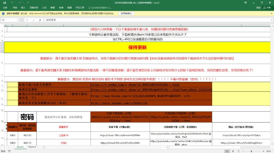Click the Redo arrow icon
Image resolution: width=274 pixels, height=153 pixels.
click(x=20, y=3)
